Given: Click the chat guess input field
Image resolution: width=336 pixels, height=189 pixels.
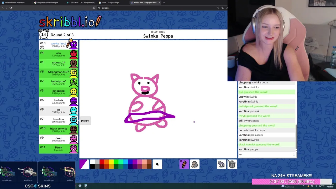Looking at the screenshot, I should (x=267, y=155).
